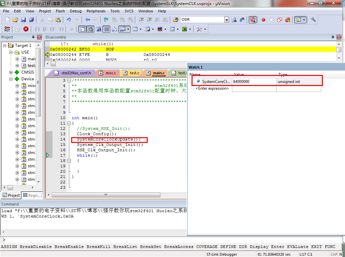Click the RST reset CPU icon

(x=7, y=29)
